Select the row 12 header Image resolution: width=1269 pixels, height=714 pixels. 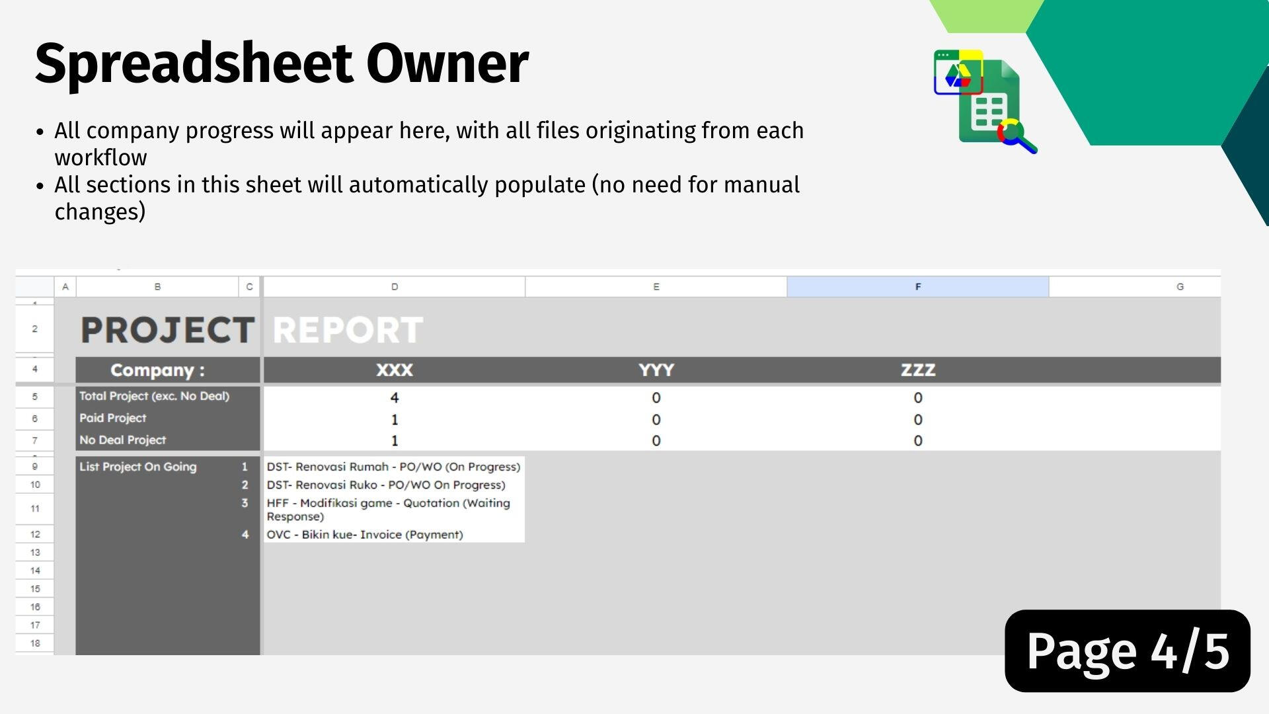tap(34, 534)
